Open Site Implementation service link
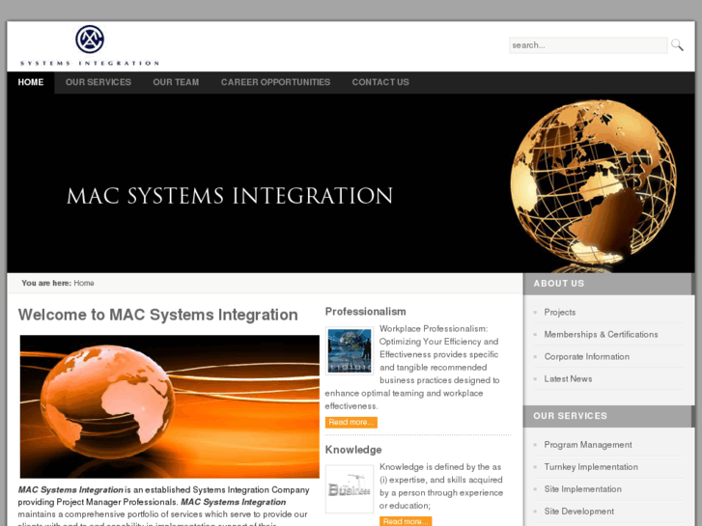The image size is (702, 526). pyautogui.click(x=582, y=489)
